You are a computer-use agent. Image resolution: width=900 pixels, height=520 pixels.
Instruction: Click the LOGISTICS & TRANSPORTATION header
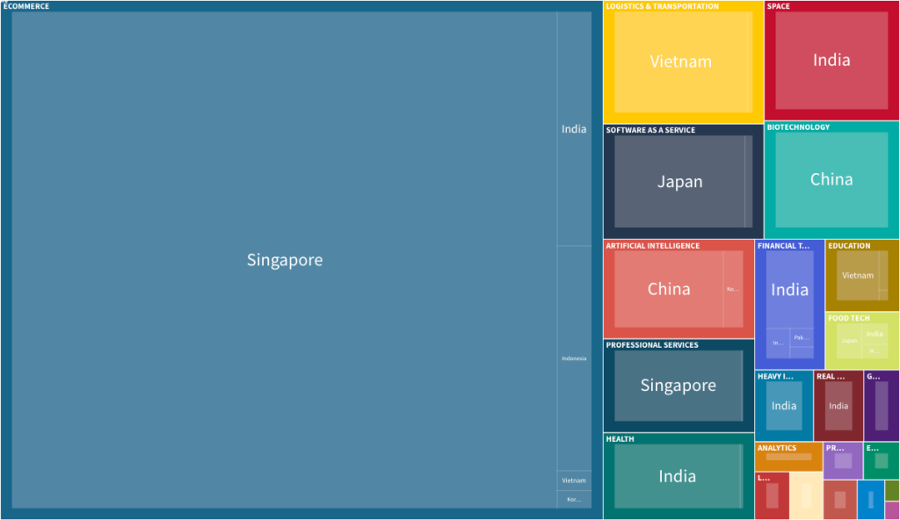(x=663, y=6)
